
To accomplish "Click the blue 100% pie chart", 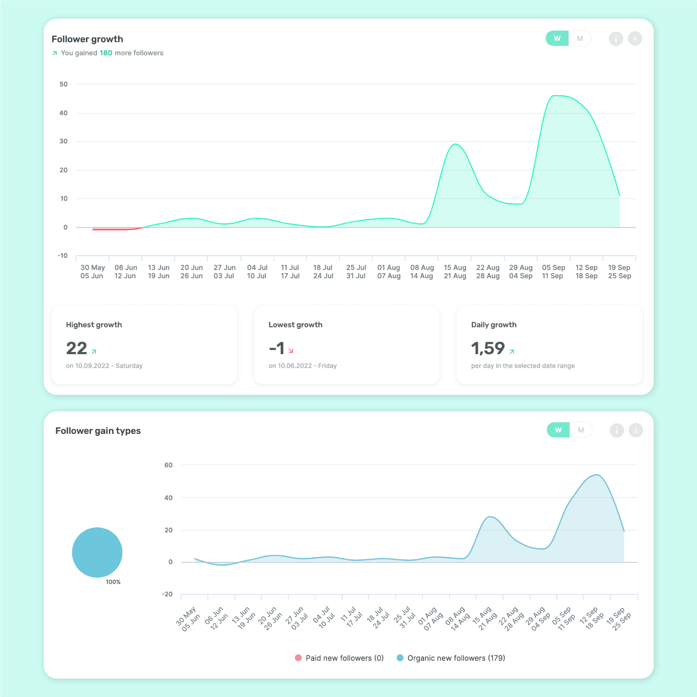I will (97, 552).
